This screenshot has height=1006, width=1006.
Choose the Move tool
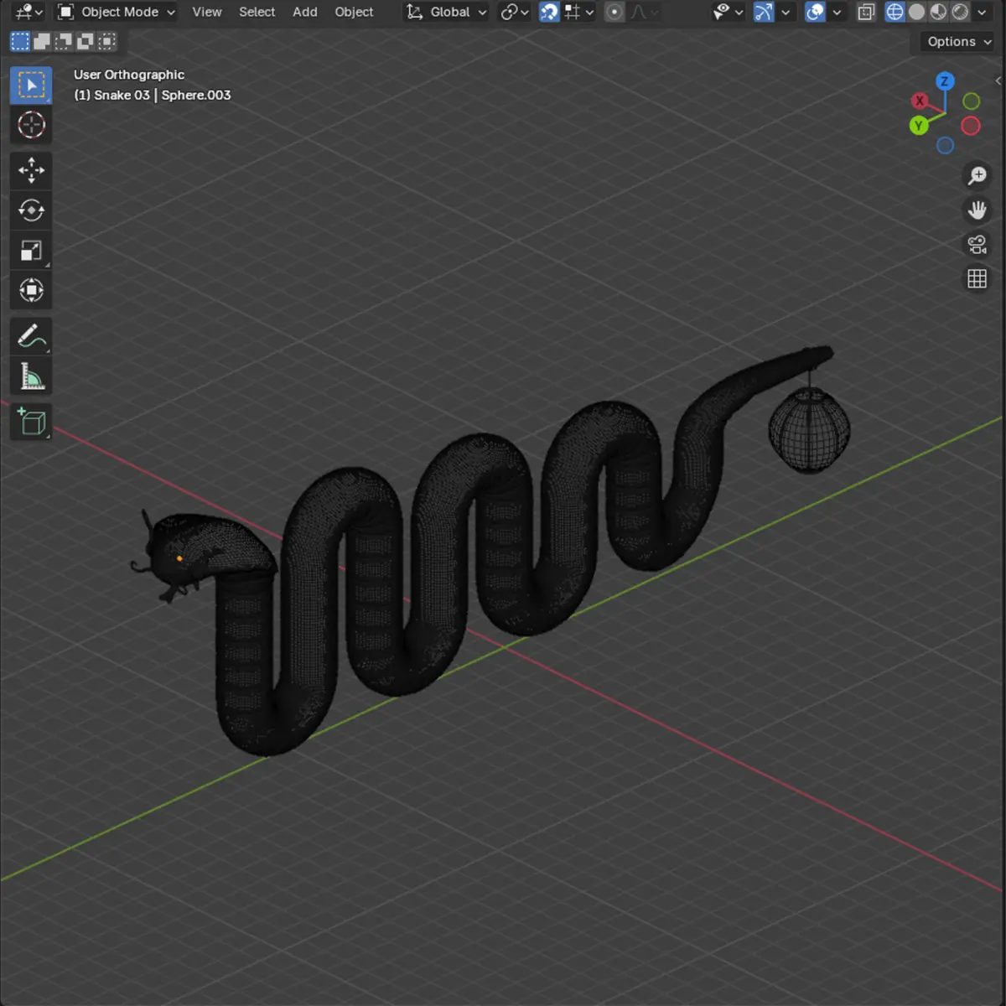coord(31,170)
